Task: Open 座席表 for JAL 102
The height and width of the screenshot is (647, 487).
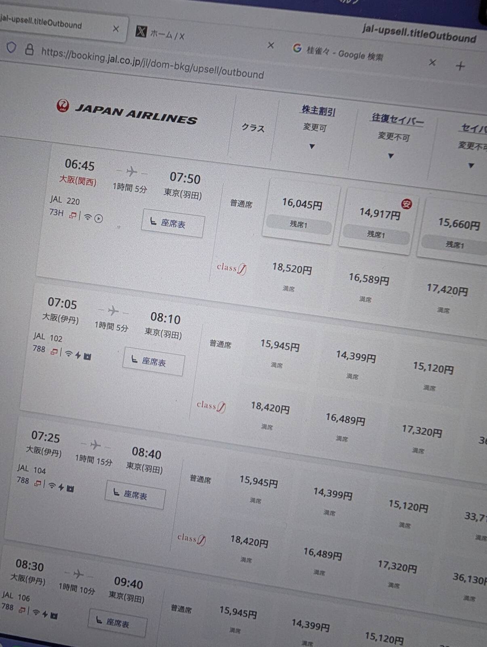Action: [x=154, y=361]
